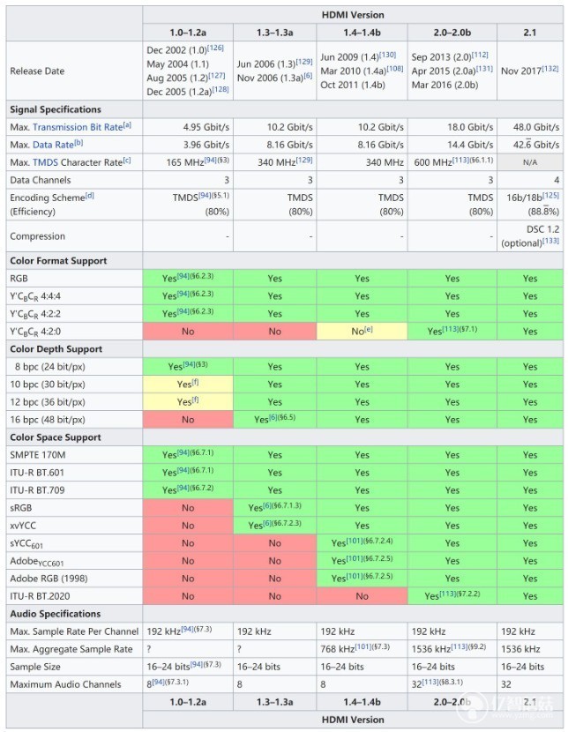568x732 pixels.
Task: Open reference [128] next to Dec 2005
Action: coord(220,89)
